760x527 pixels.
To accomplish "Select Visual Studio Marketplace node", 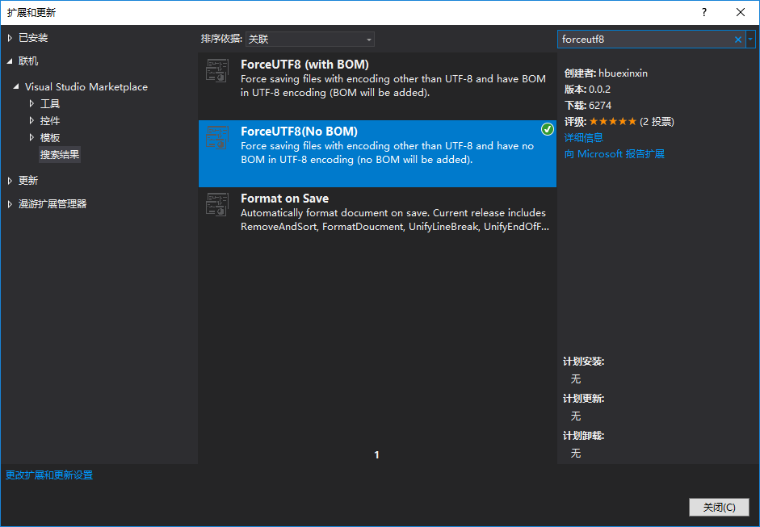I will point(86,86).
